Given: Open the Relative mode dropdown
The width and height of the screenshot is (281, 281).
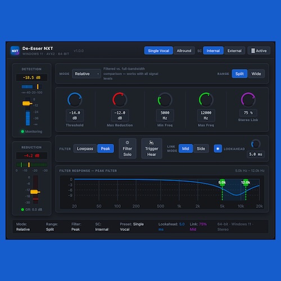Looking at the screenshot, I should [x=87, y=74].
